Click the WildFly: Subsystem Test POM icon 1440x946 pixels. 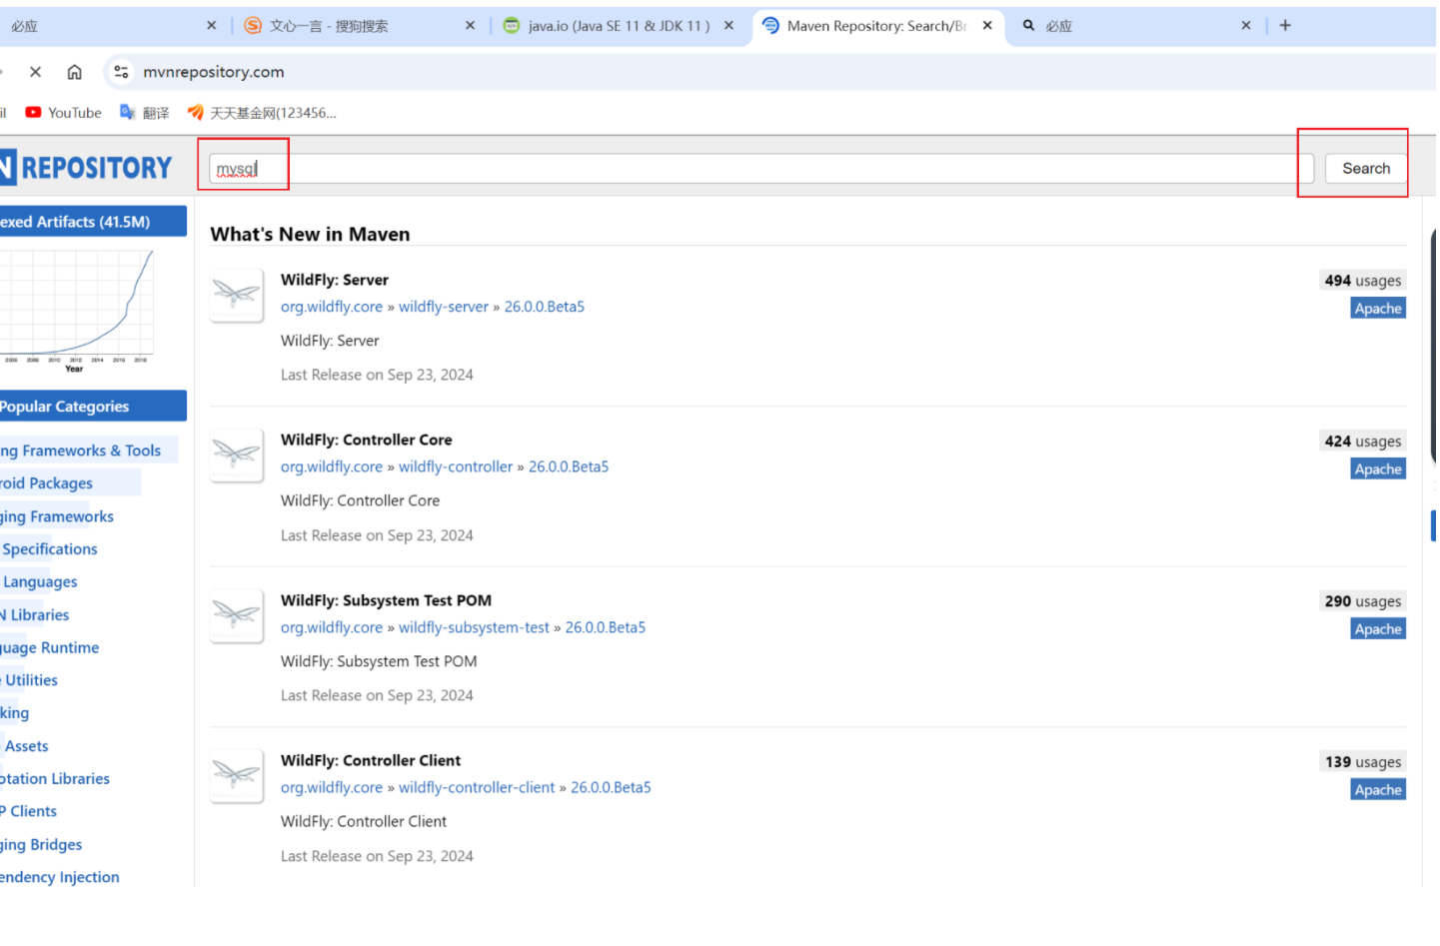click(x=237, y=615)
